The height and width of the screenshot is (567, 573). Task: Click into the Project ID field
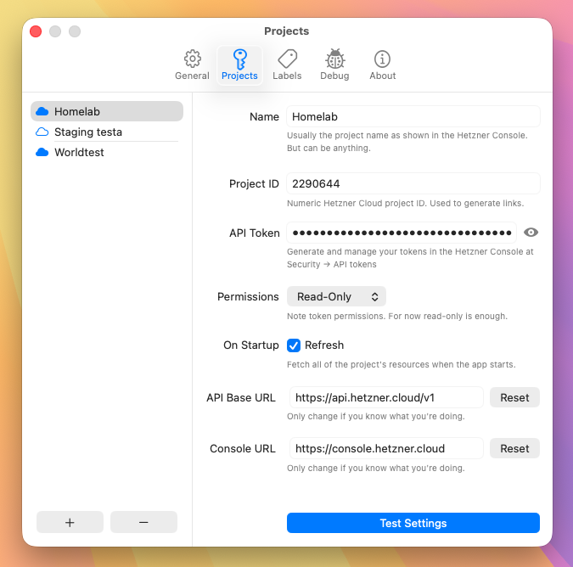413,183
